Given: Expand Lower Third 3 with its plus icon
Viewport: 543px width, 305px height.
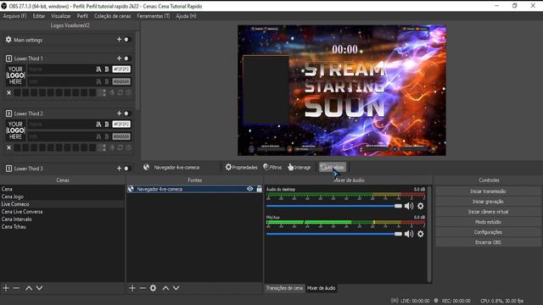Looking at the screenshot, I should point(119,168).
